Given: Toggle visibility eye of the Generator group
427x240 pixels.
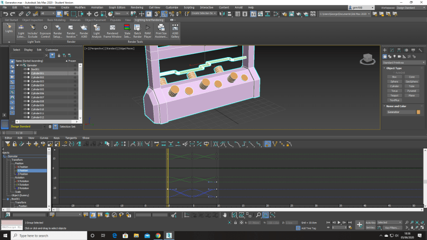Looking at the screenshot, I should coord(21,65).
